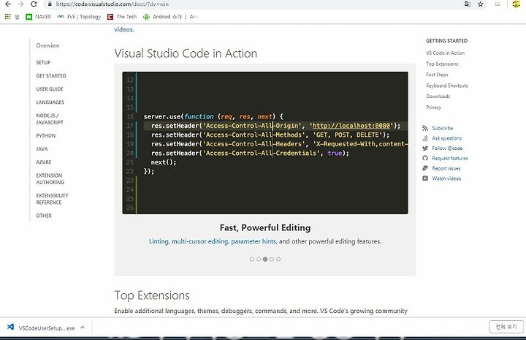Open EXTENSIBILITY REFERENCE section

pyautogui.click(x=53, y=199)
